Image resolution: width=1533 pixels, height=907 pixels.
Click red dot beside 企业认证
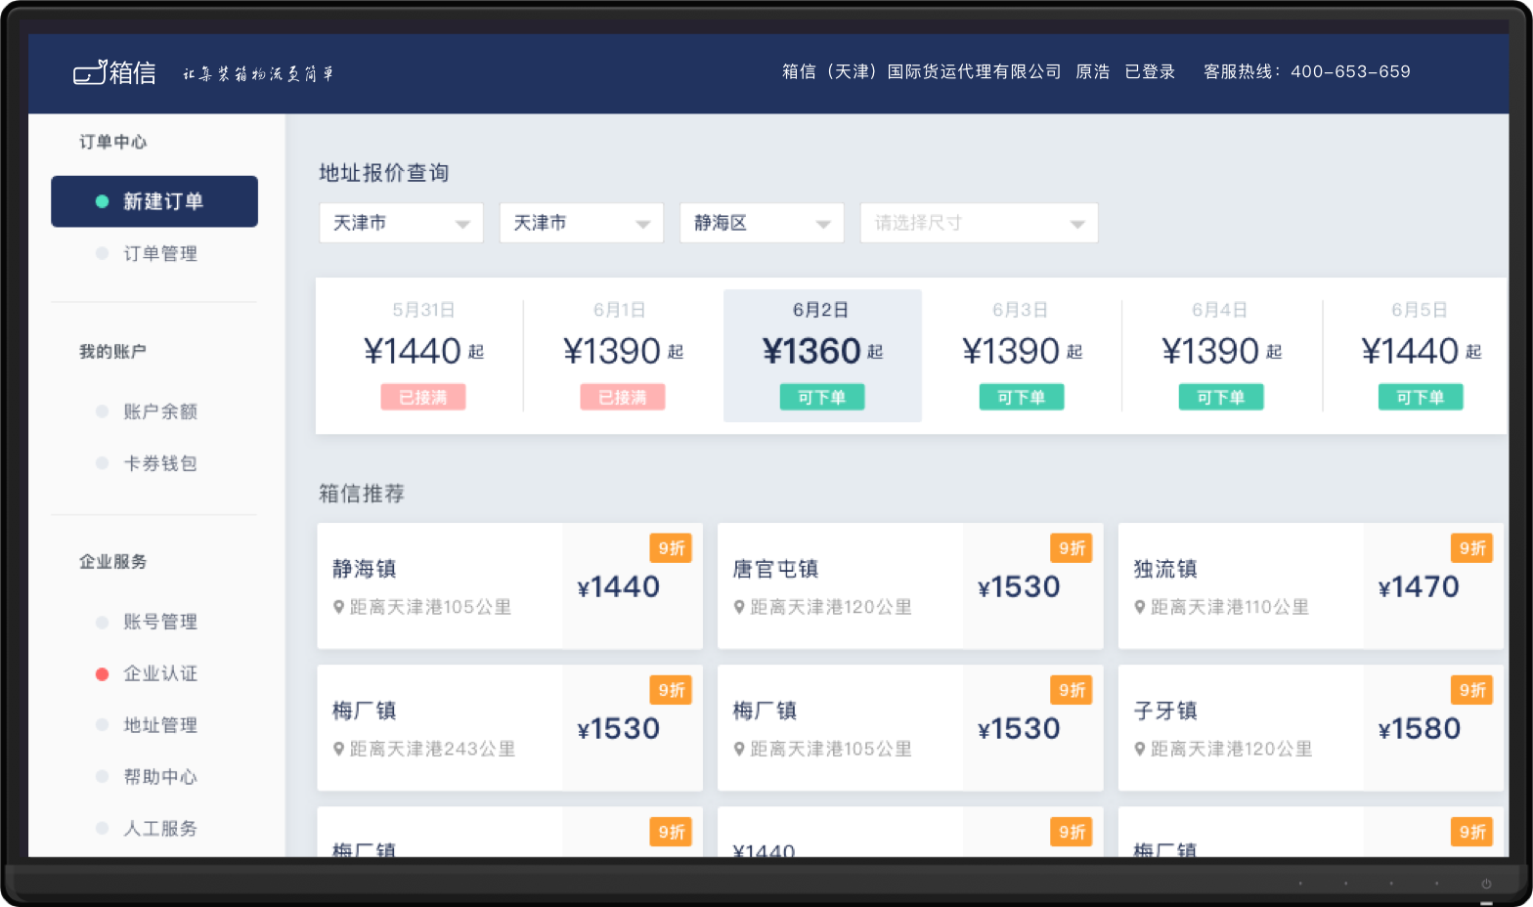point(102,673)
